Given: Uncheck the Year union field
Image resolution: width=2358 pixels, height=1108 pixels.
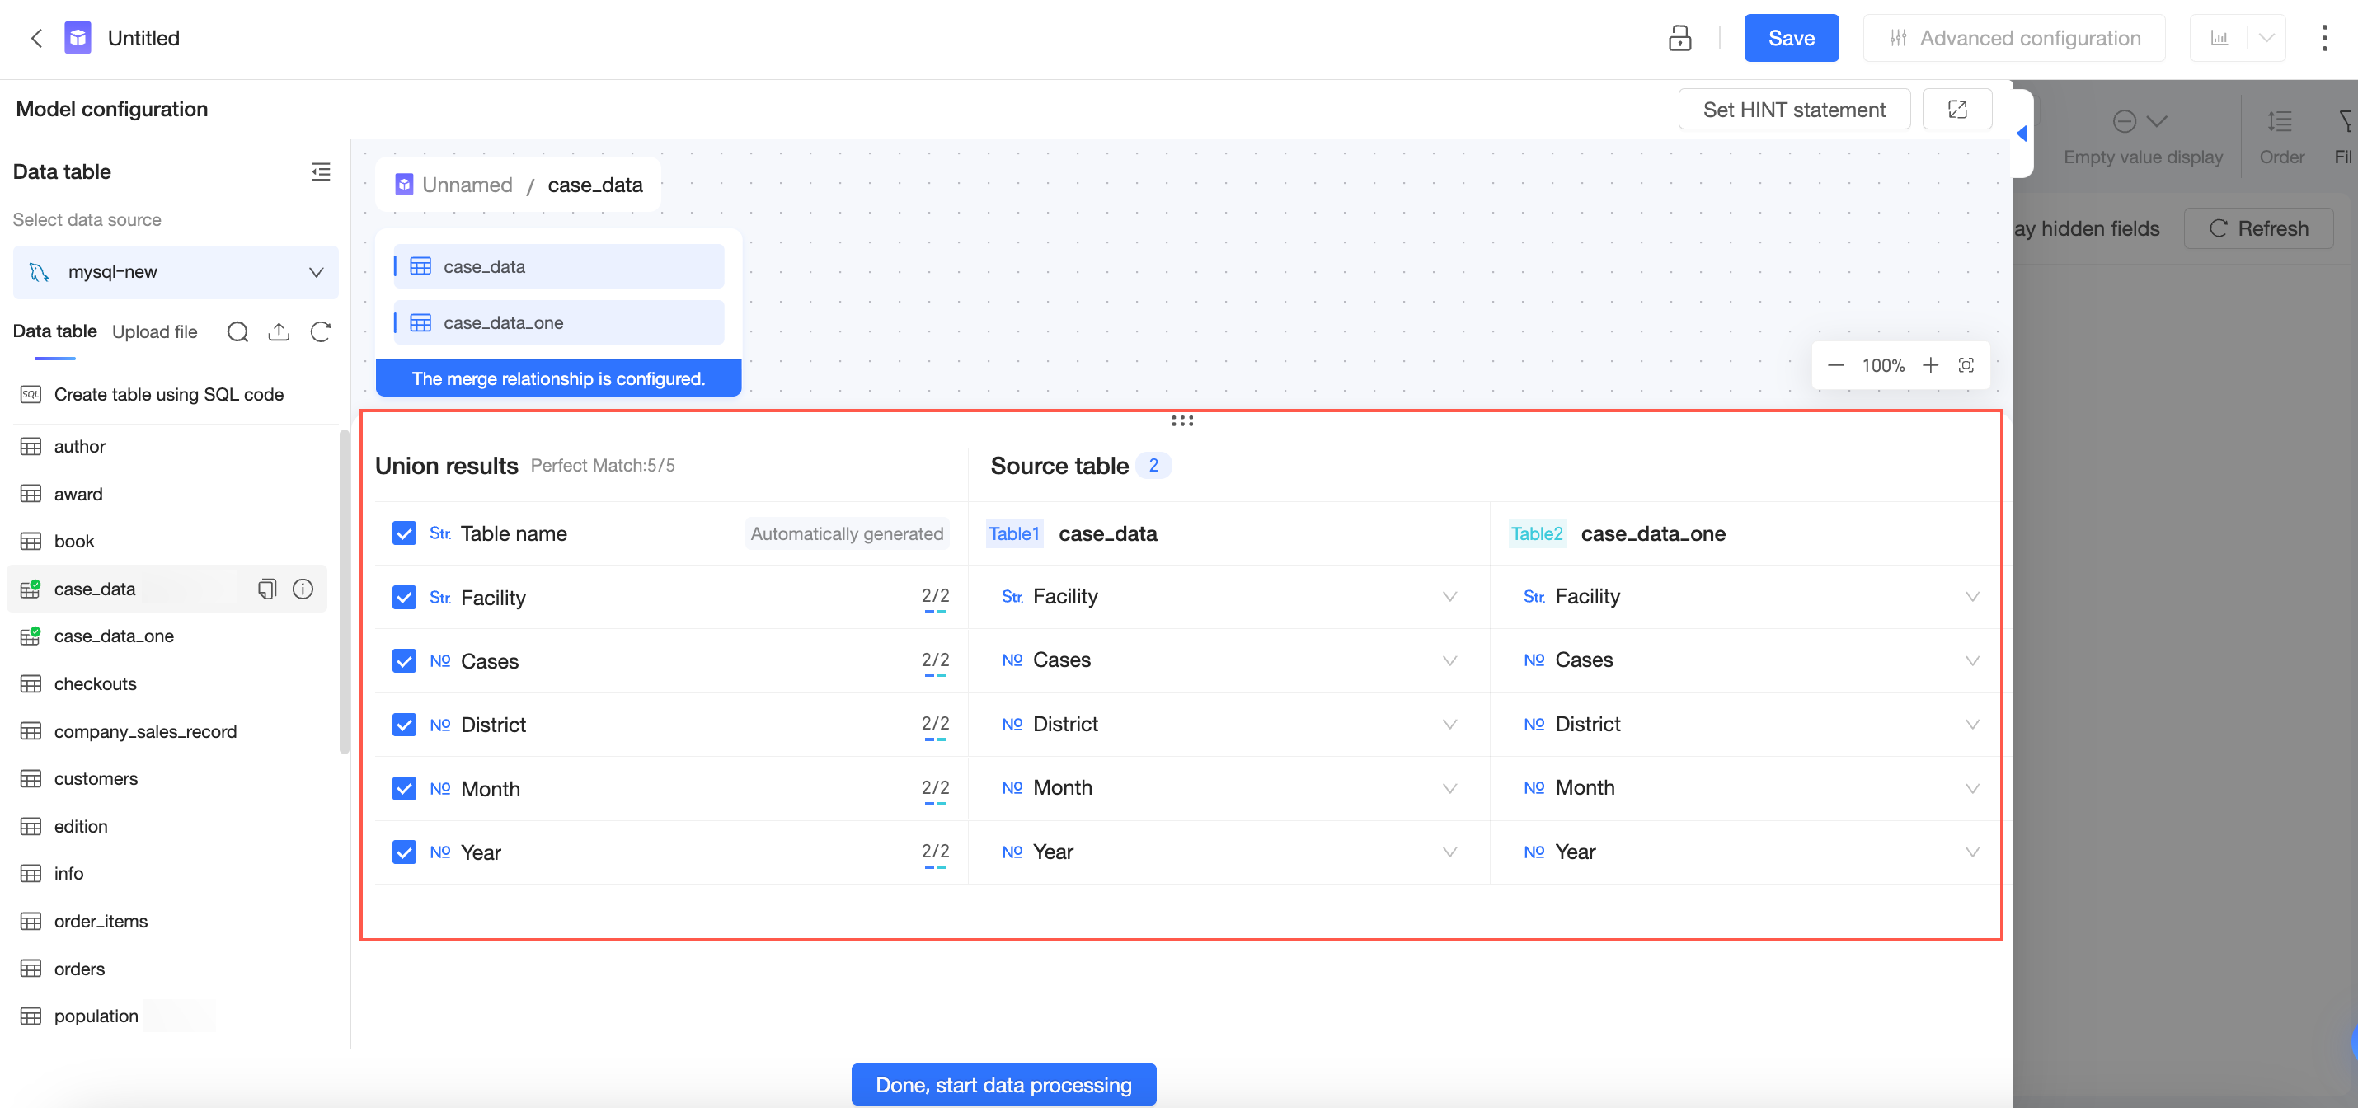Looking at the screenshot, I should [404, 852].
